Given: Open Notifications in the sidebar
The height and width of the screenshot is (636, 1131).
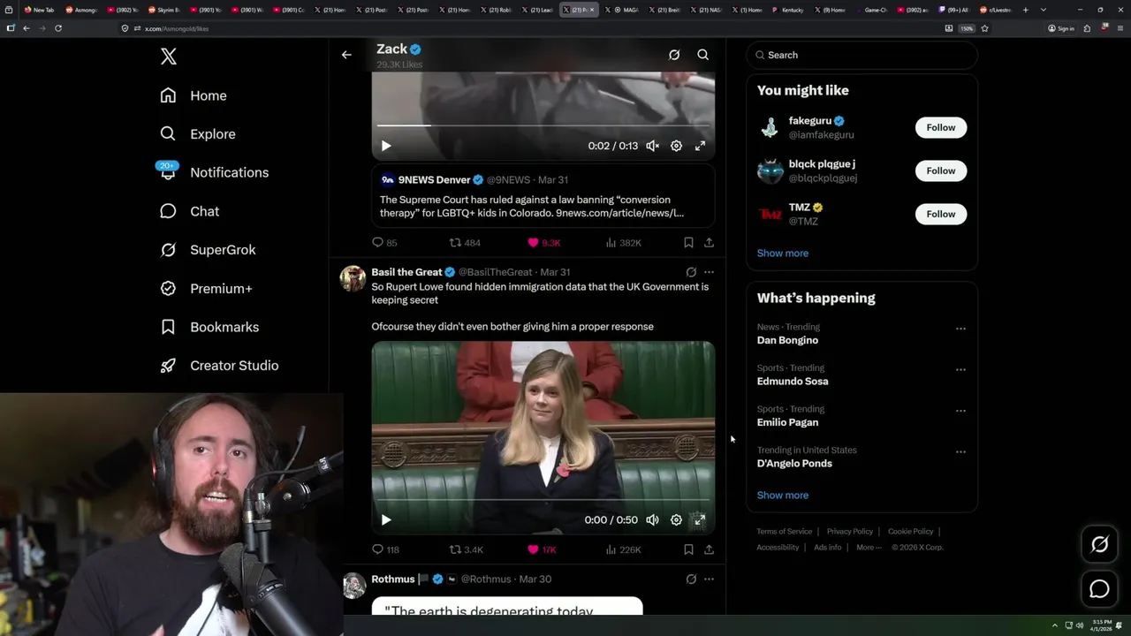Looking at the screenshot, I should tap(213, 172).
